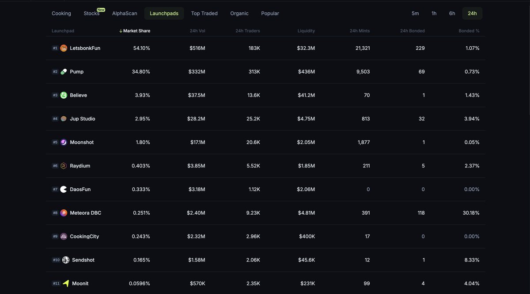Select the 1h timeframe
This screenshot has height=294, width=530.
[434, 13]
